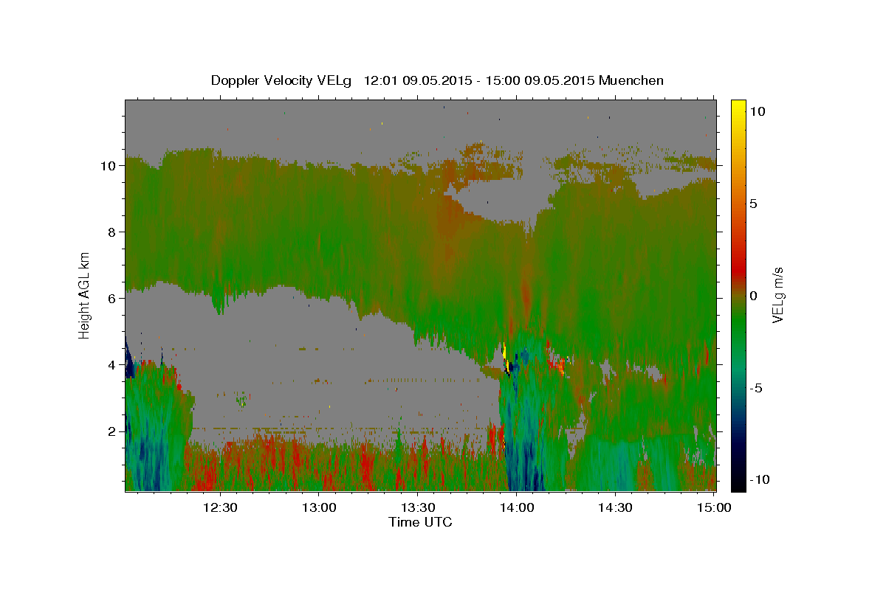886x590 pixels.
Task: Click the height axis label '8'
Action: click(x=113, y=232)
